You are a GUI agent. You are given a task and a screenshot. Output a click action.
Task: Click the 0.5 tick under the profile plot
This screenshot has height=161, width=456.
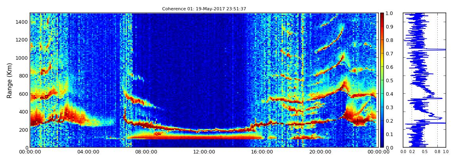[x=425, y=152]
